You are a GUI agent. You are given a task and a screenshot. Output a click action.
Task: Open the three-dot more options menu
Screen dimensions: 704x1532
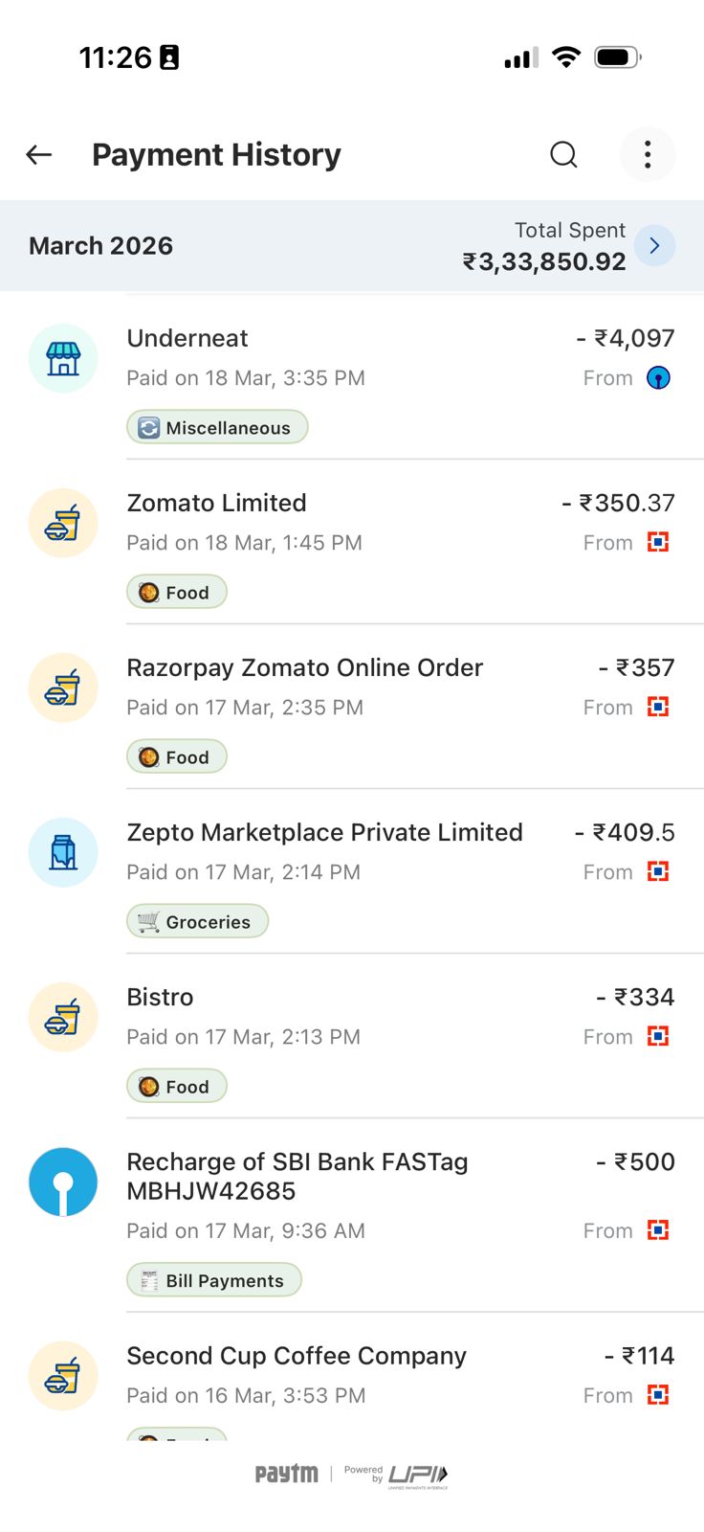(x=648, y=154)
